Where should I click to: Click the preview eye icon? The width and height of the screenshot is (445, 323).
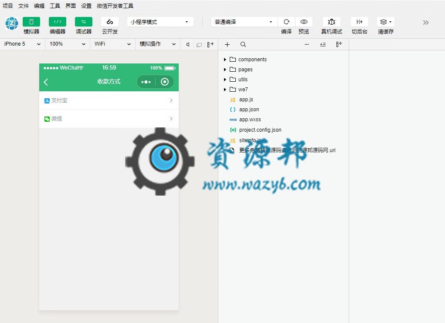304,22
